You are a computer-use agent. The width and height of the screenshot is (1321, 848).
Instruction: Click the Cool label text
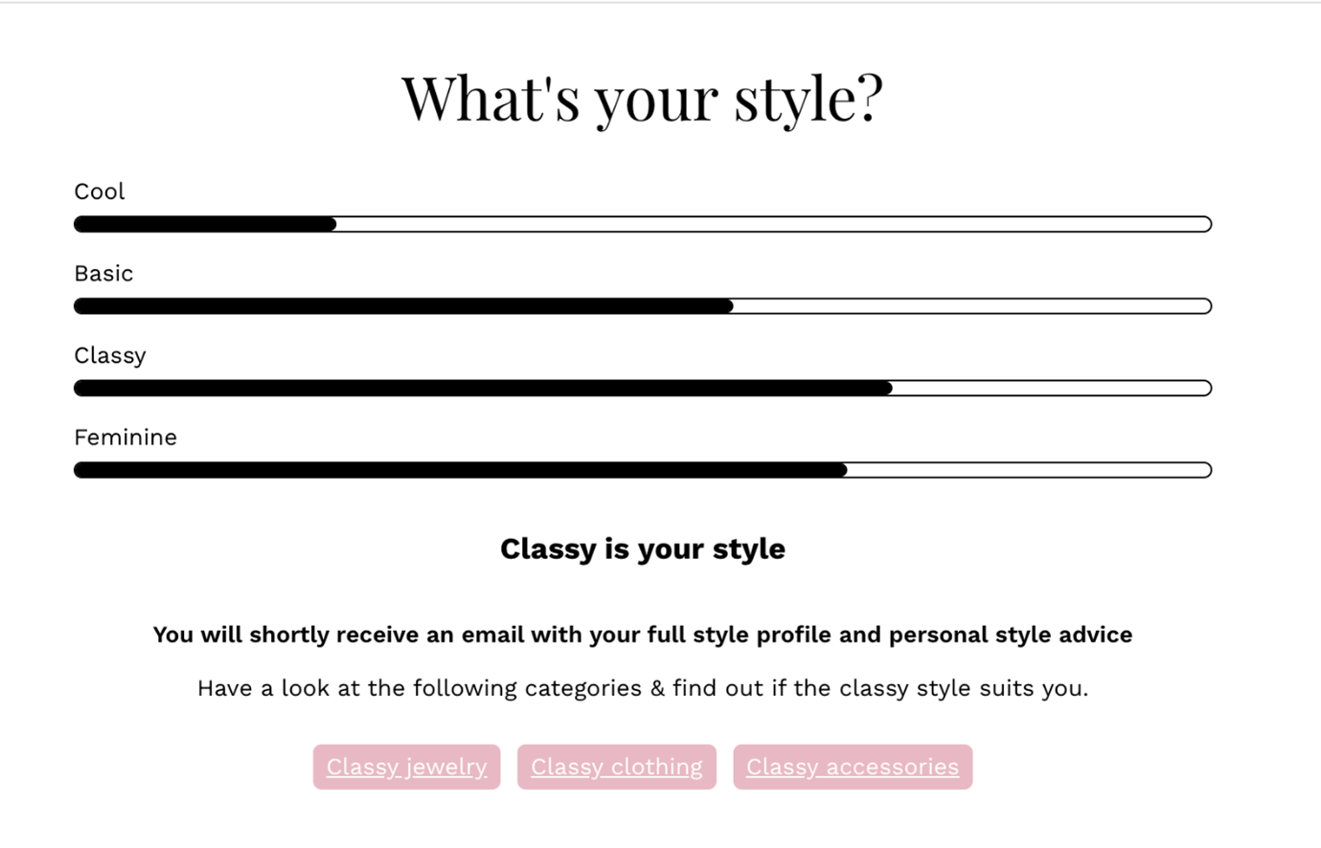pos(100,191)
